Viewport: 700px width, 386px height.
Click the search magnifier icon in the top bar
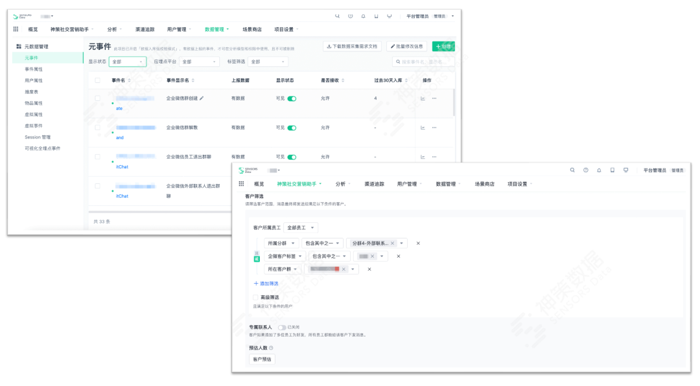pyautogui.click(x=337, y=14)
